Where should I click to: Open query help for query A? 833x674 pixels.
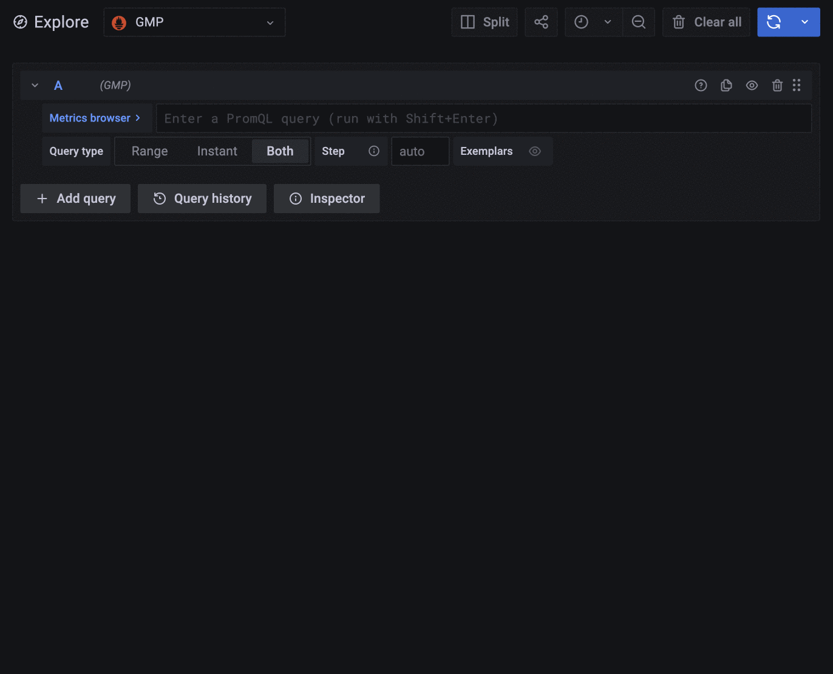point(701,85)
